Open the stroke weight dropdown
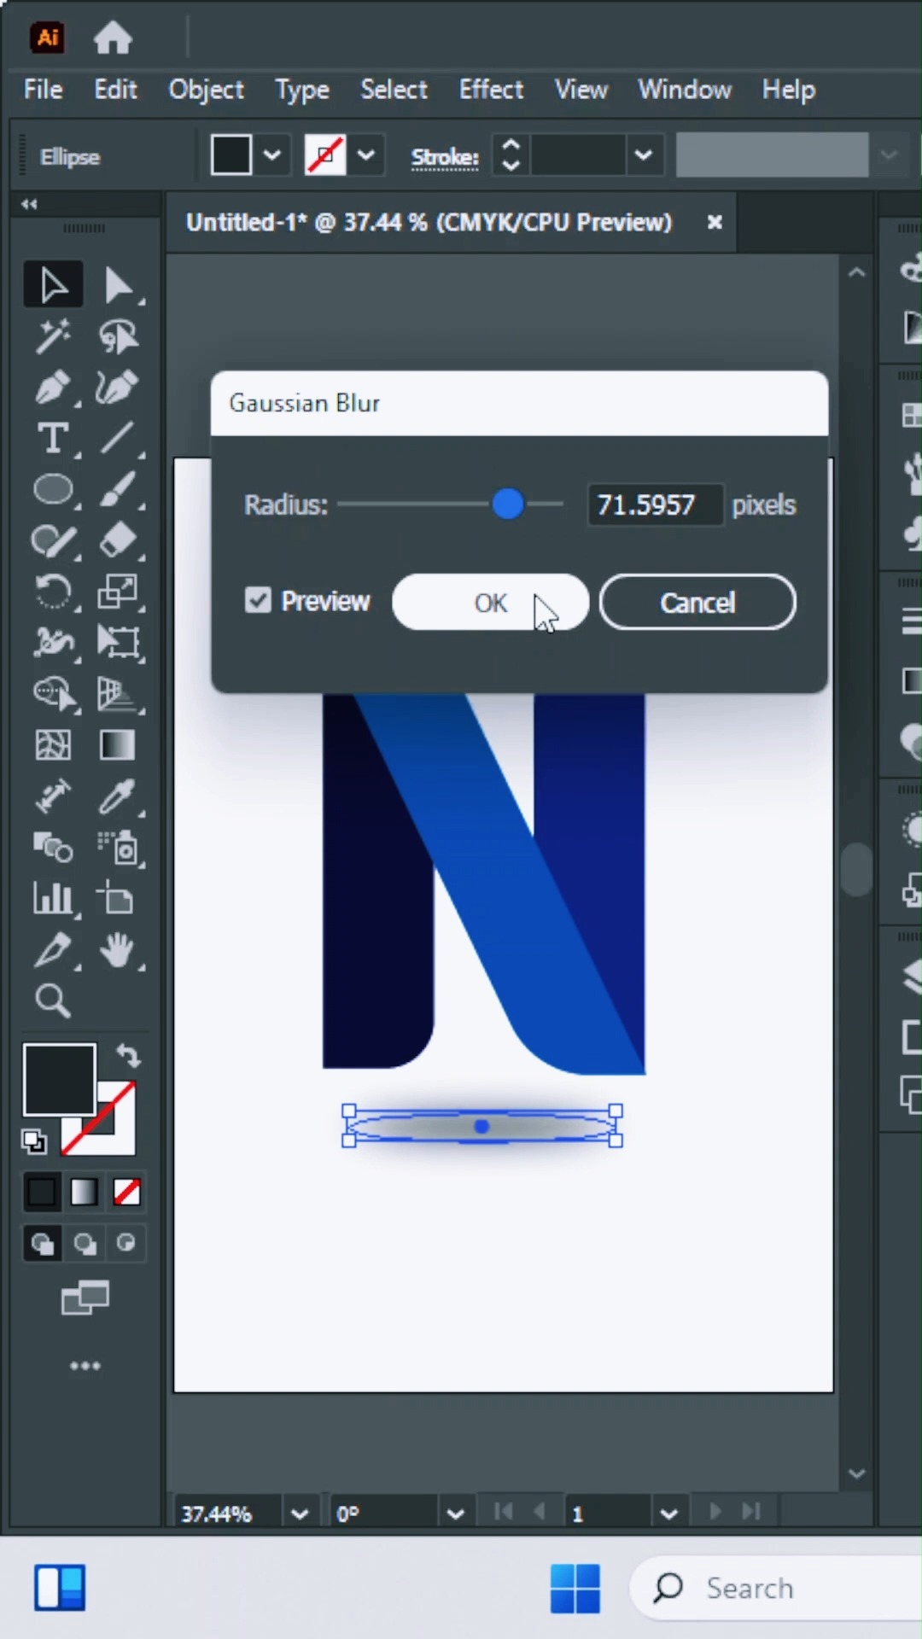This screenshot has width=922, height=1639. point(645,155)
